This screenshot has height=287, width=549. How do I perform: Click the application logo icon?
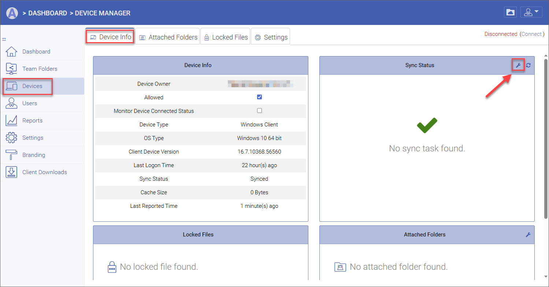[12, 13]
